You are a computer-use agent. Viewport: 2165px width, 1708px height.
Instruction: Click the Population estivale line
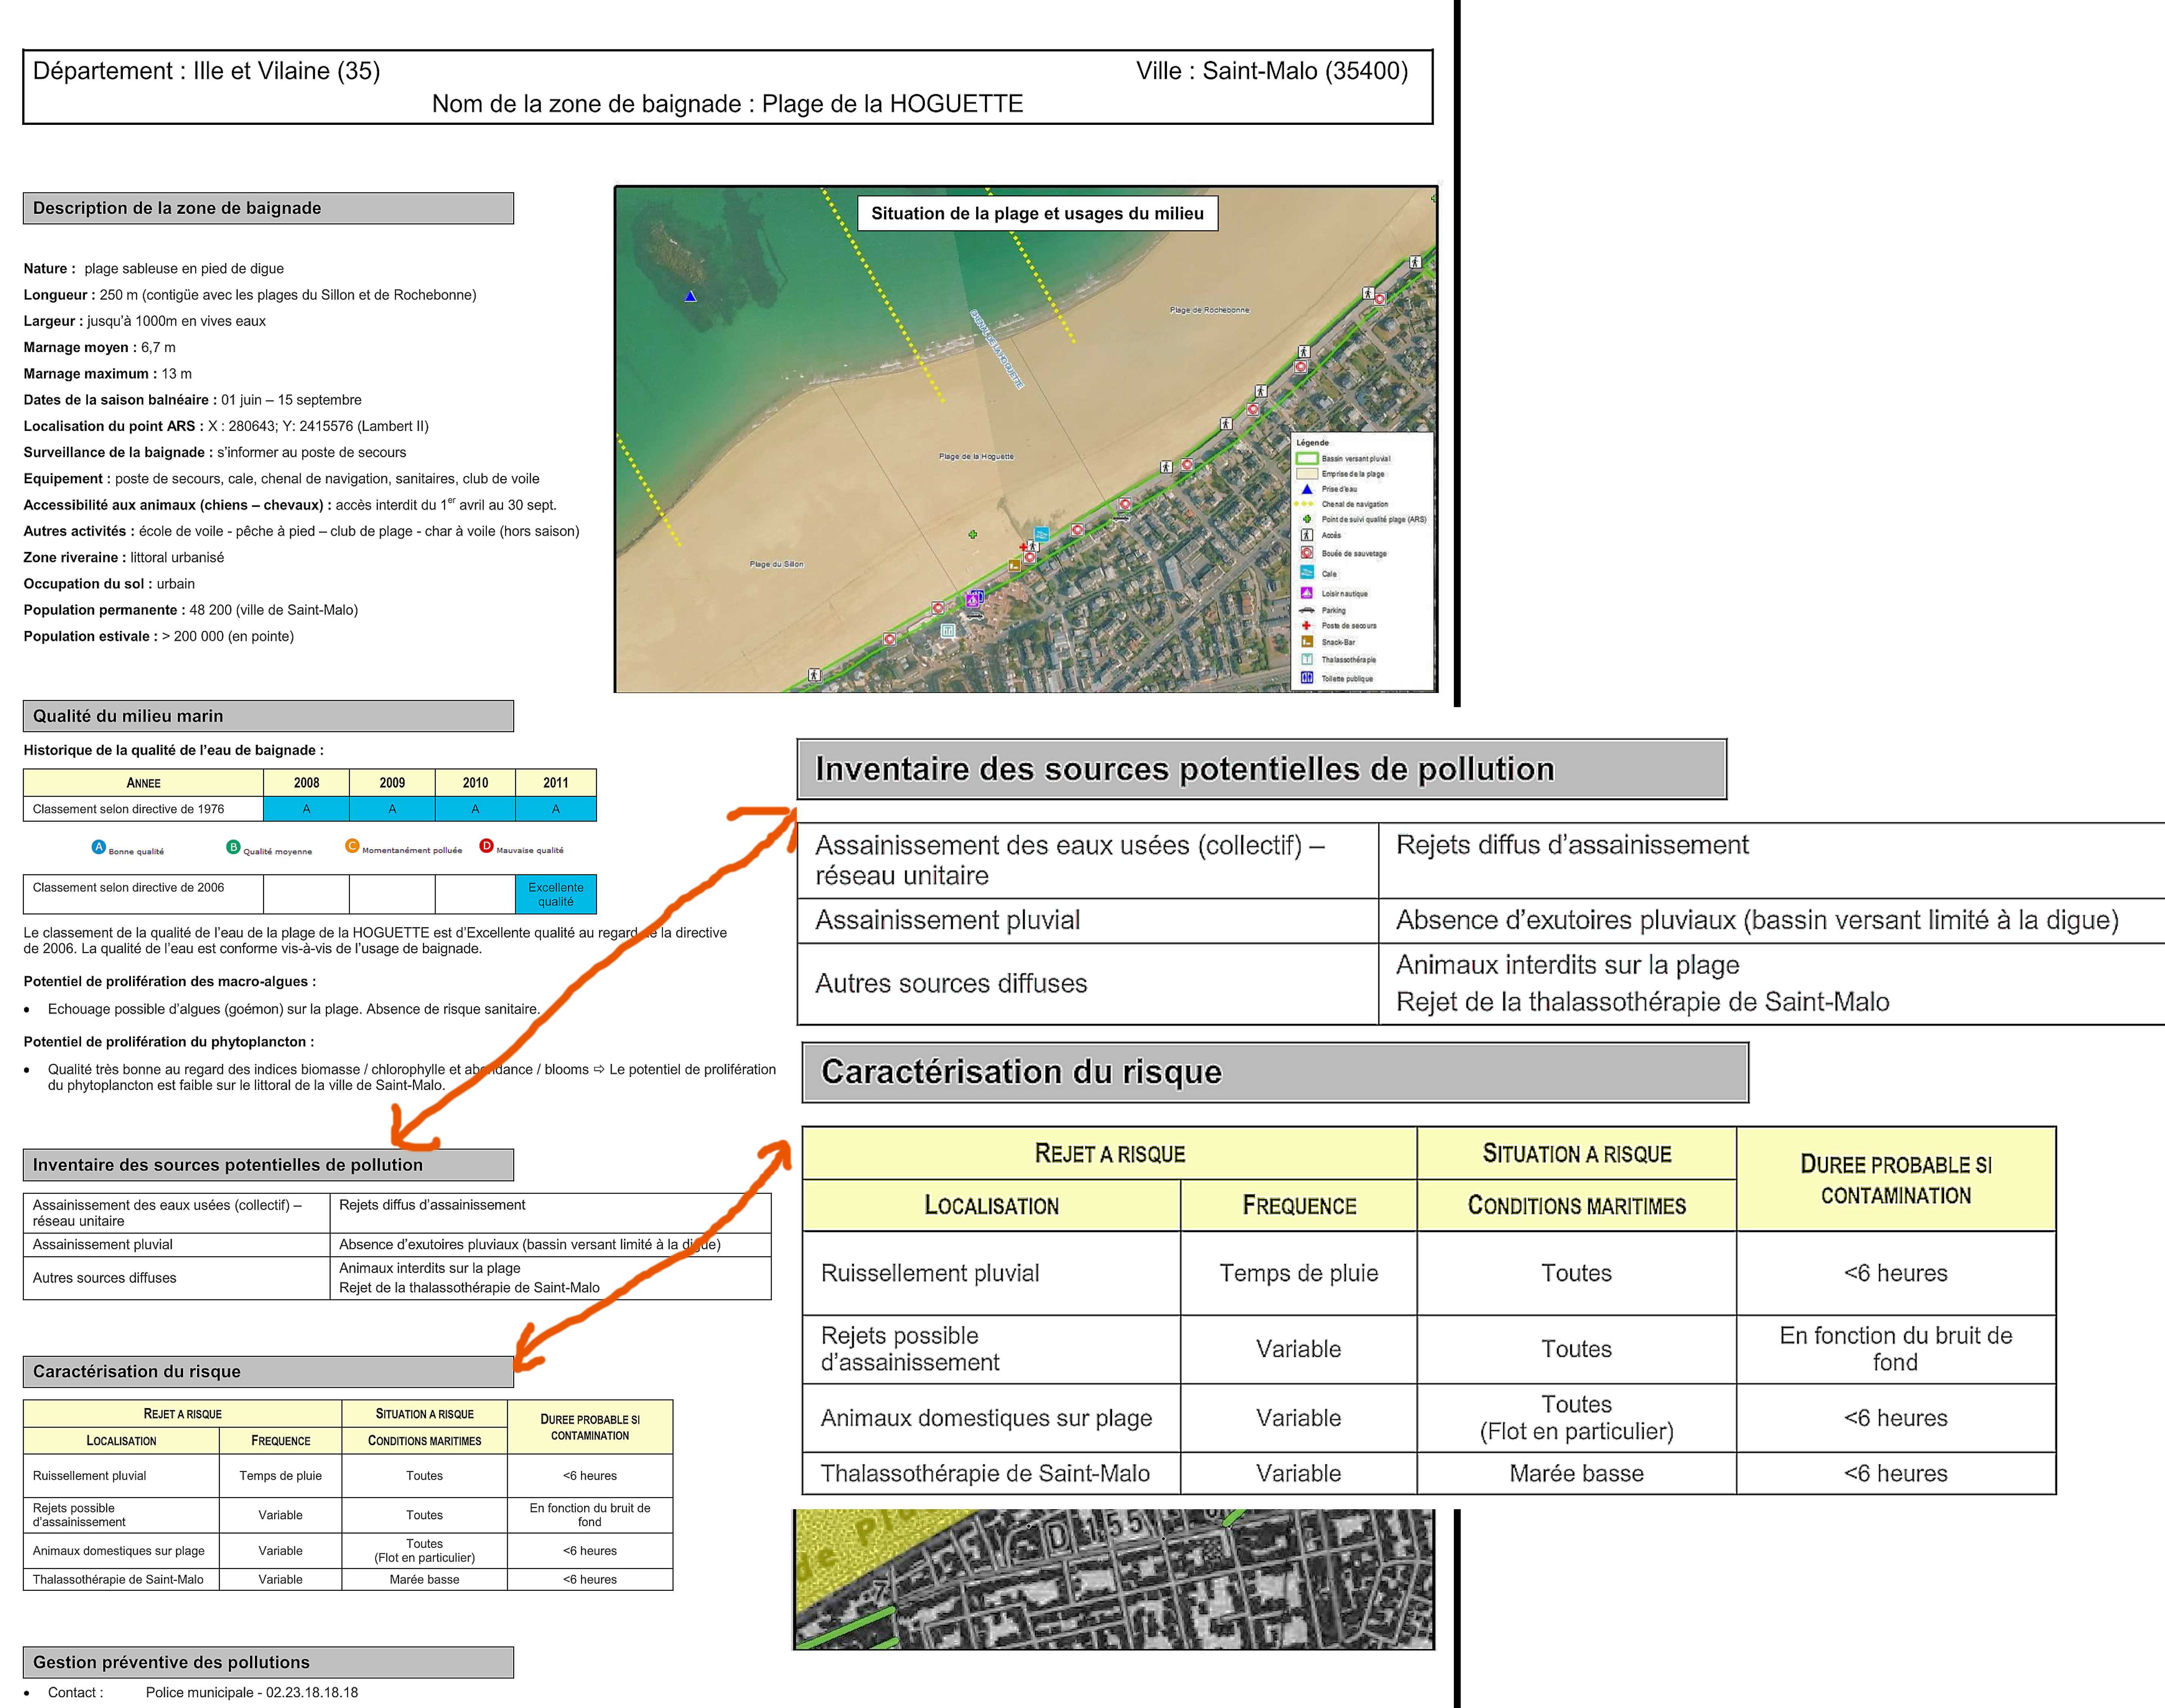[x=158, y=636]
